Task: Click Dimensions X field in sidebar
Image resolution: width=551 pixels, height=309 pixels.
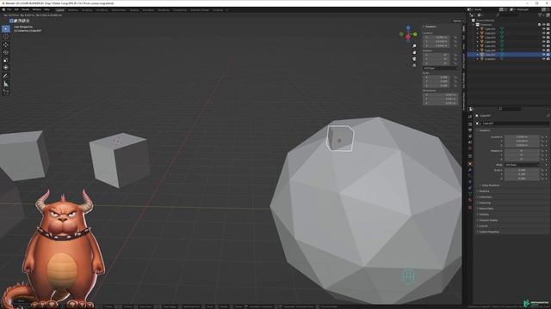Action: (440, 94)
